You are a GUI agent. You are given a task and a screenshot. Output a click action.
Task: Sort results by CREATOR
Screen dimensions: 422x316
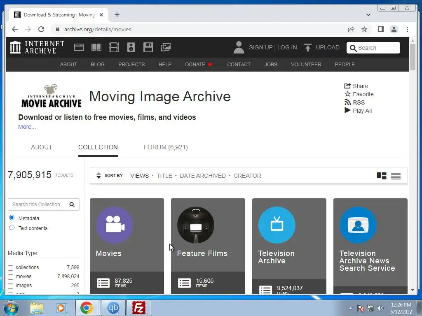point(247,176)
